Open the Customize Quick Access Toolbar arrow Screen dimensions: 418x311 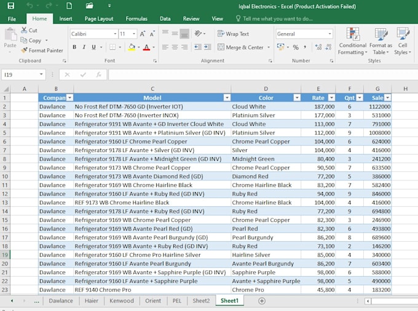[x=109, y=6]
